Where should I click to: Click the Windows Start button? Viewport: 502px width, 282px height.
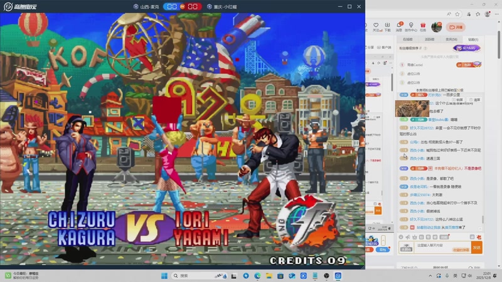(x=164, y=276)
